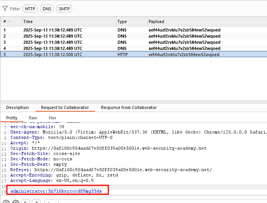Viewport: 267px width, 203px height.
Task: Click the User-Agent header line
Action: (x=138, y=132)
